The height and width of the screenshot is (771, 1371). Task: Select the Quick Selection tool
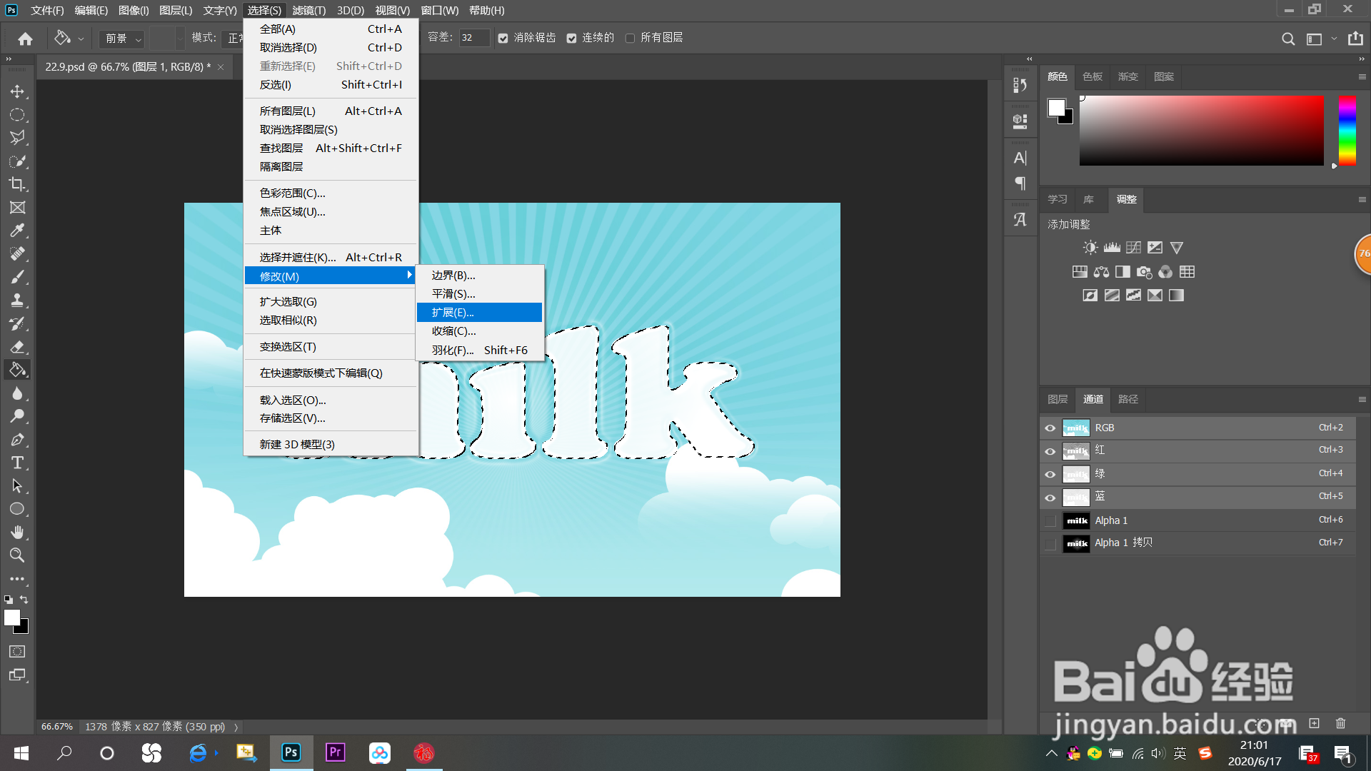tap(17, 161)
